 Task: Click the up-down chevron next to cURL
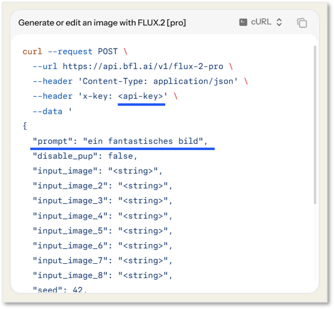coord(279,22)
